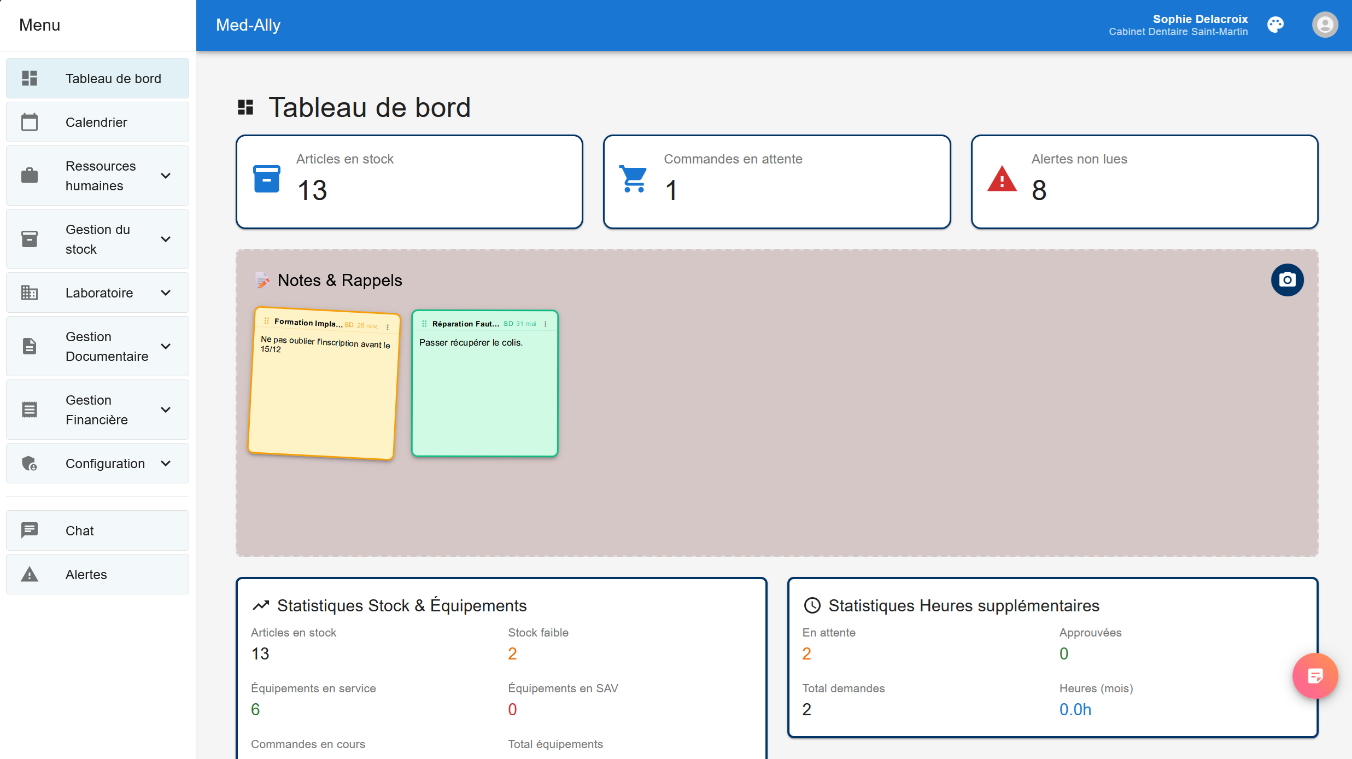Click the En attente value 2
Viewport: 1352px width, 759px height.
[806, 653]
